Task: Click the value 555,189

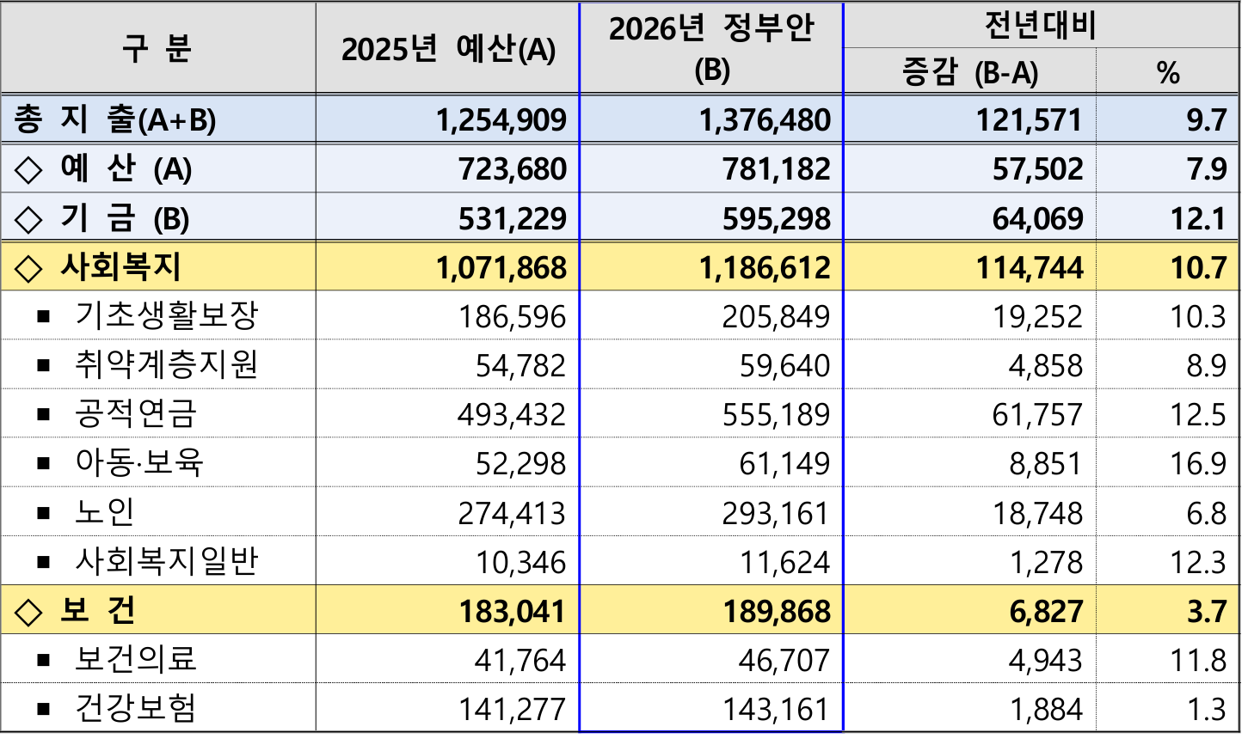Action: tap(777, 415)
